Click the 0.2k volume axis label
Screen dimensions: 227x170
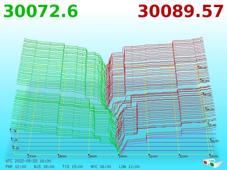click(15, 140)
